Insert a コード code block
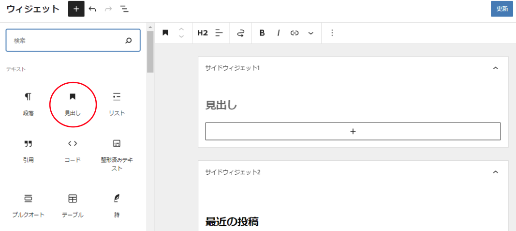 tap(73, 152)
